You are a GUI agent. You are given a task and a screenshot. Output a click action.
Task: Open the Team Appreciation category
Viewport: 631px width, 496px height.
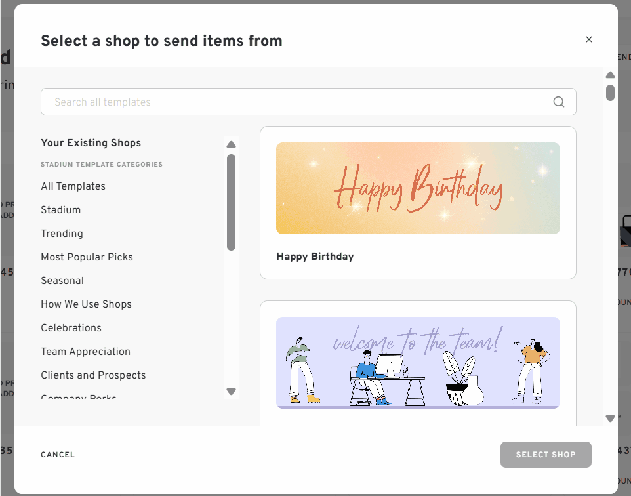pos(85,351)
